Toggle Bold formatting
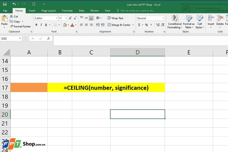This screenshot has height=152, width=228. click(36, 25)
